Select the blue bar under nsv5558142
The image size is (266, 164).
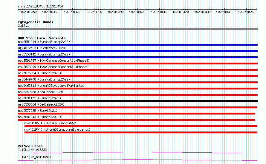point(137,57)
